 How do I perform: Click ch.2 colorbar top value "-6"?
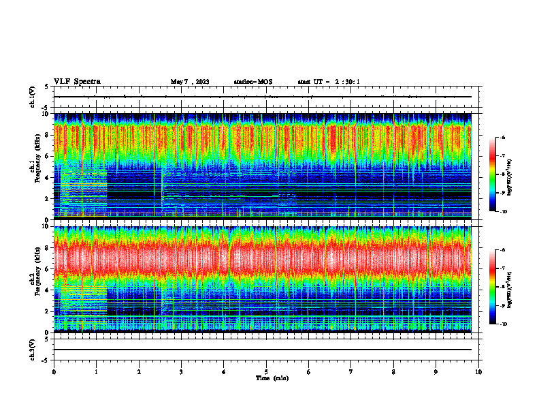[503, 250]
